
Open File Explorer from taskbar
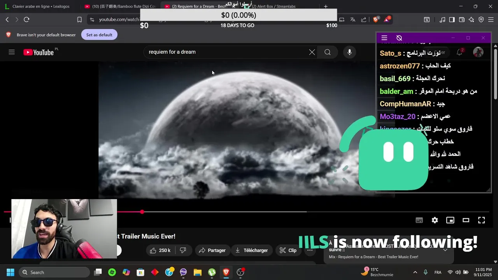click(198, 272)
